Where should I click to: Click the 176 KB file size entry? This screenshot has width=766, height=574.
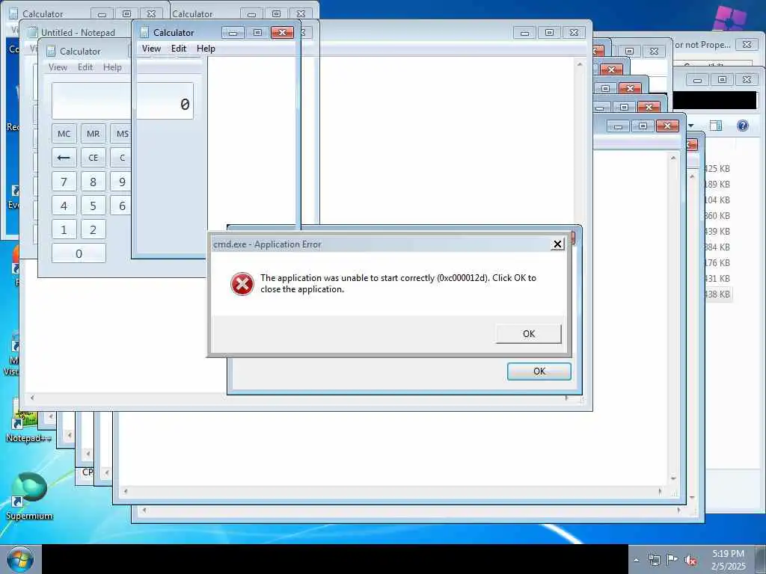(717, 262)
